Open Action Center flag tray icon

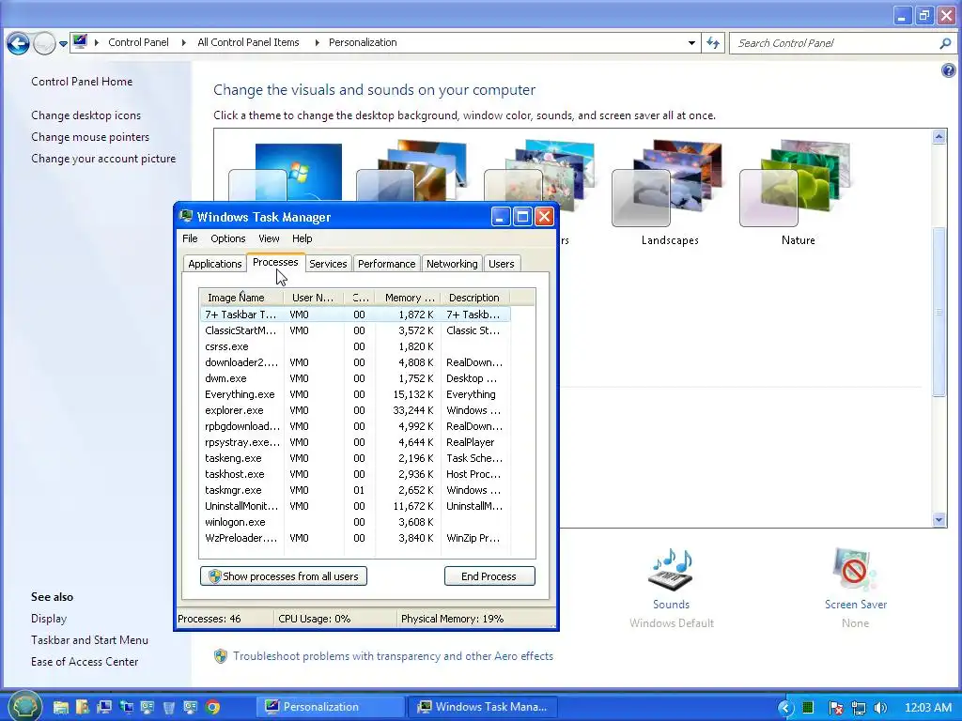point(835,708)
